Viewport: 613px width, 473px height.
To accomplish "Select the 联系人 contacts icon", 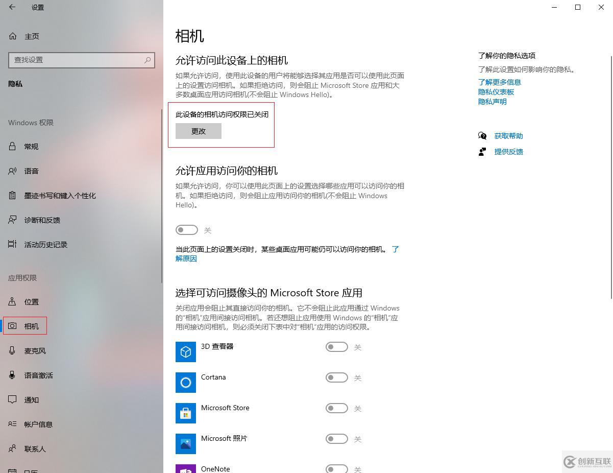I will (x=13, y=449).
